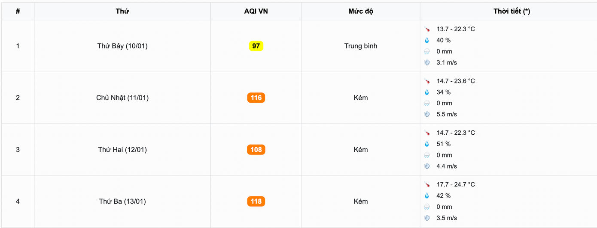Screen dimensions: 597x228
Task: Click the "Mức độ" column header
Action: (361, 11)
